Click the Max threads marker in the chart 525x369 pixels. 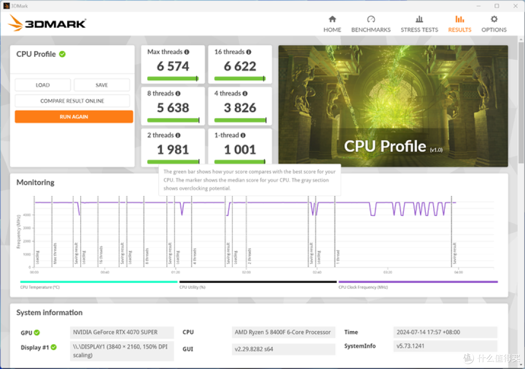tap(55, 253)
